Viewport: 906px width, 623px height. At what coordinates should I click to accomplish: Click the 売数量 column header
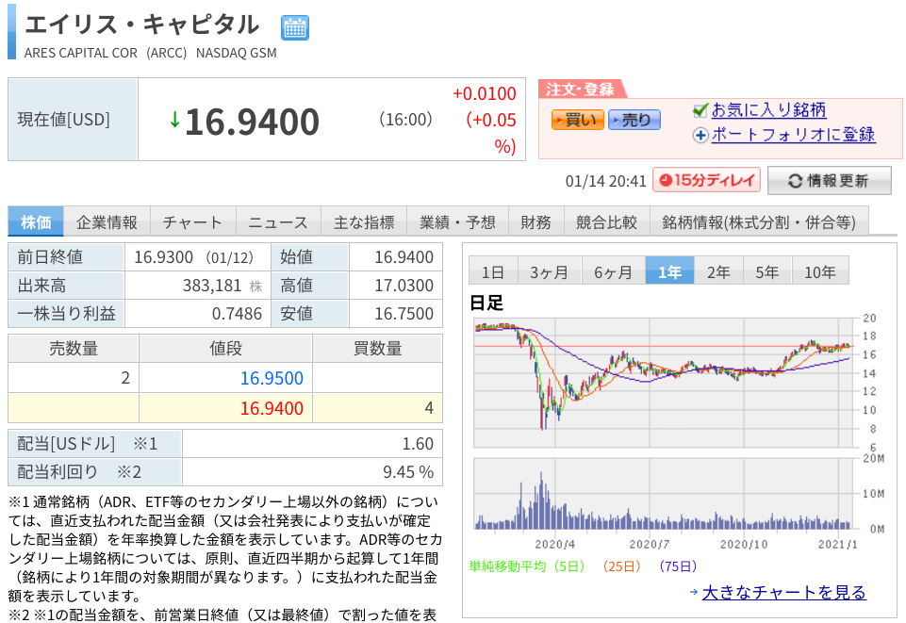pos(74,349)
